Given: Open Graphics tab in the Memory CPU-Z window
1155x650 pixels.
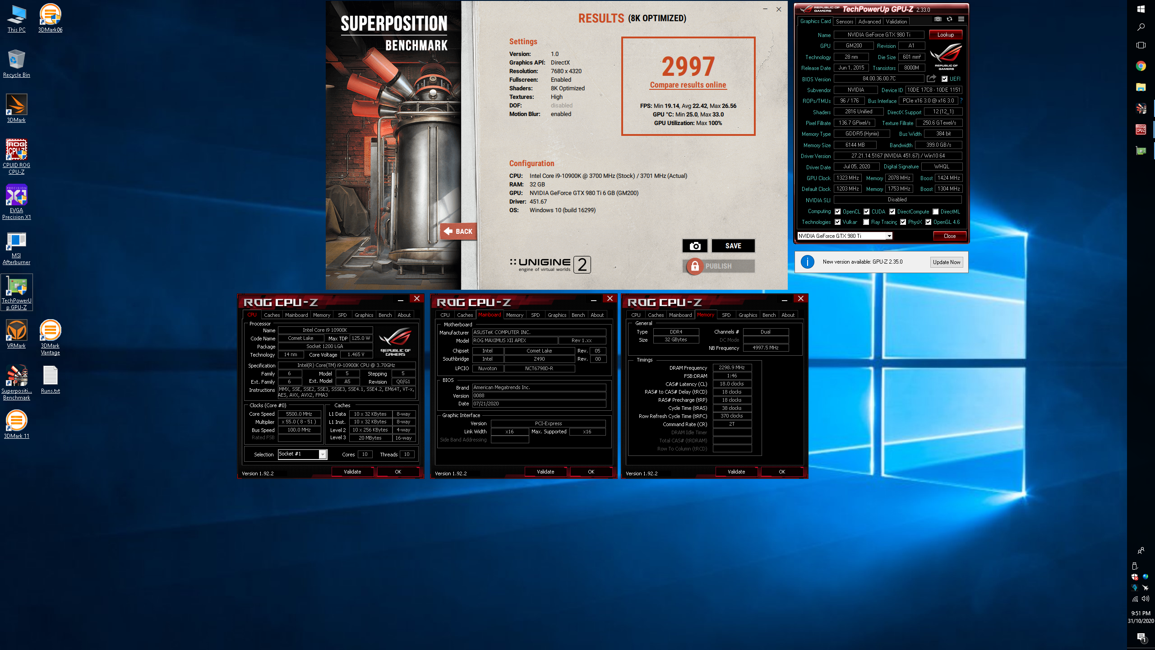Looking at the screenshot, I should point(748,315).
